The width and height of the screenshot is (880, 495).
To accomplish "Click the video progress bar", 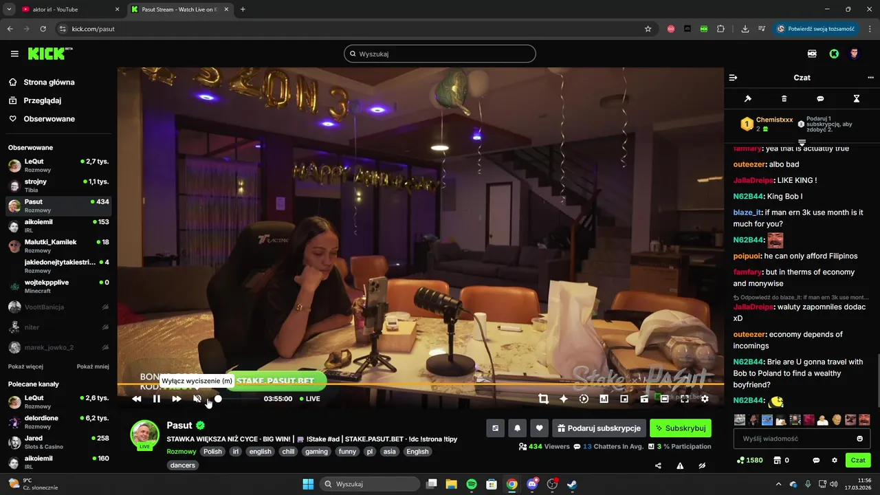I will click(420, 384).
